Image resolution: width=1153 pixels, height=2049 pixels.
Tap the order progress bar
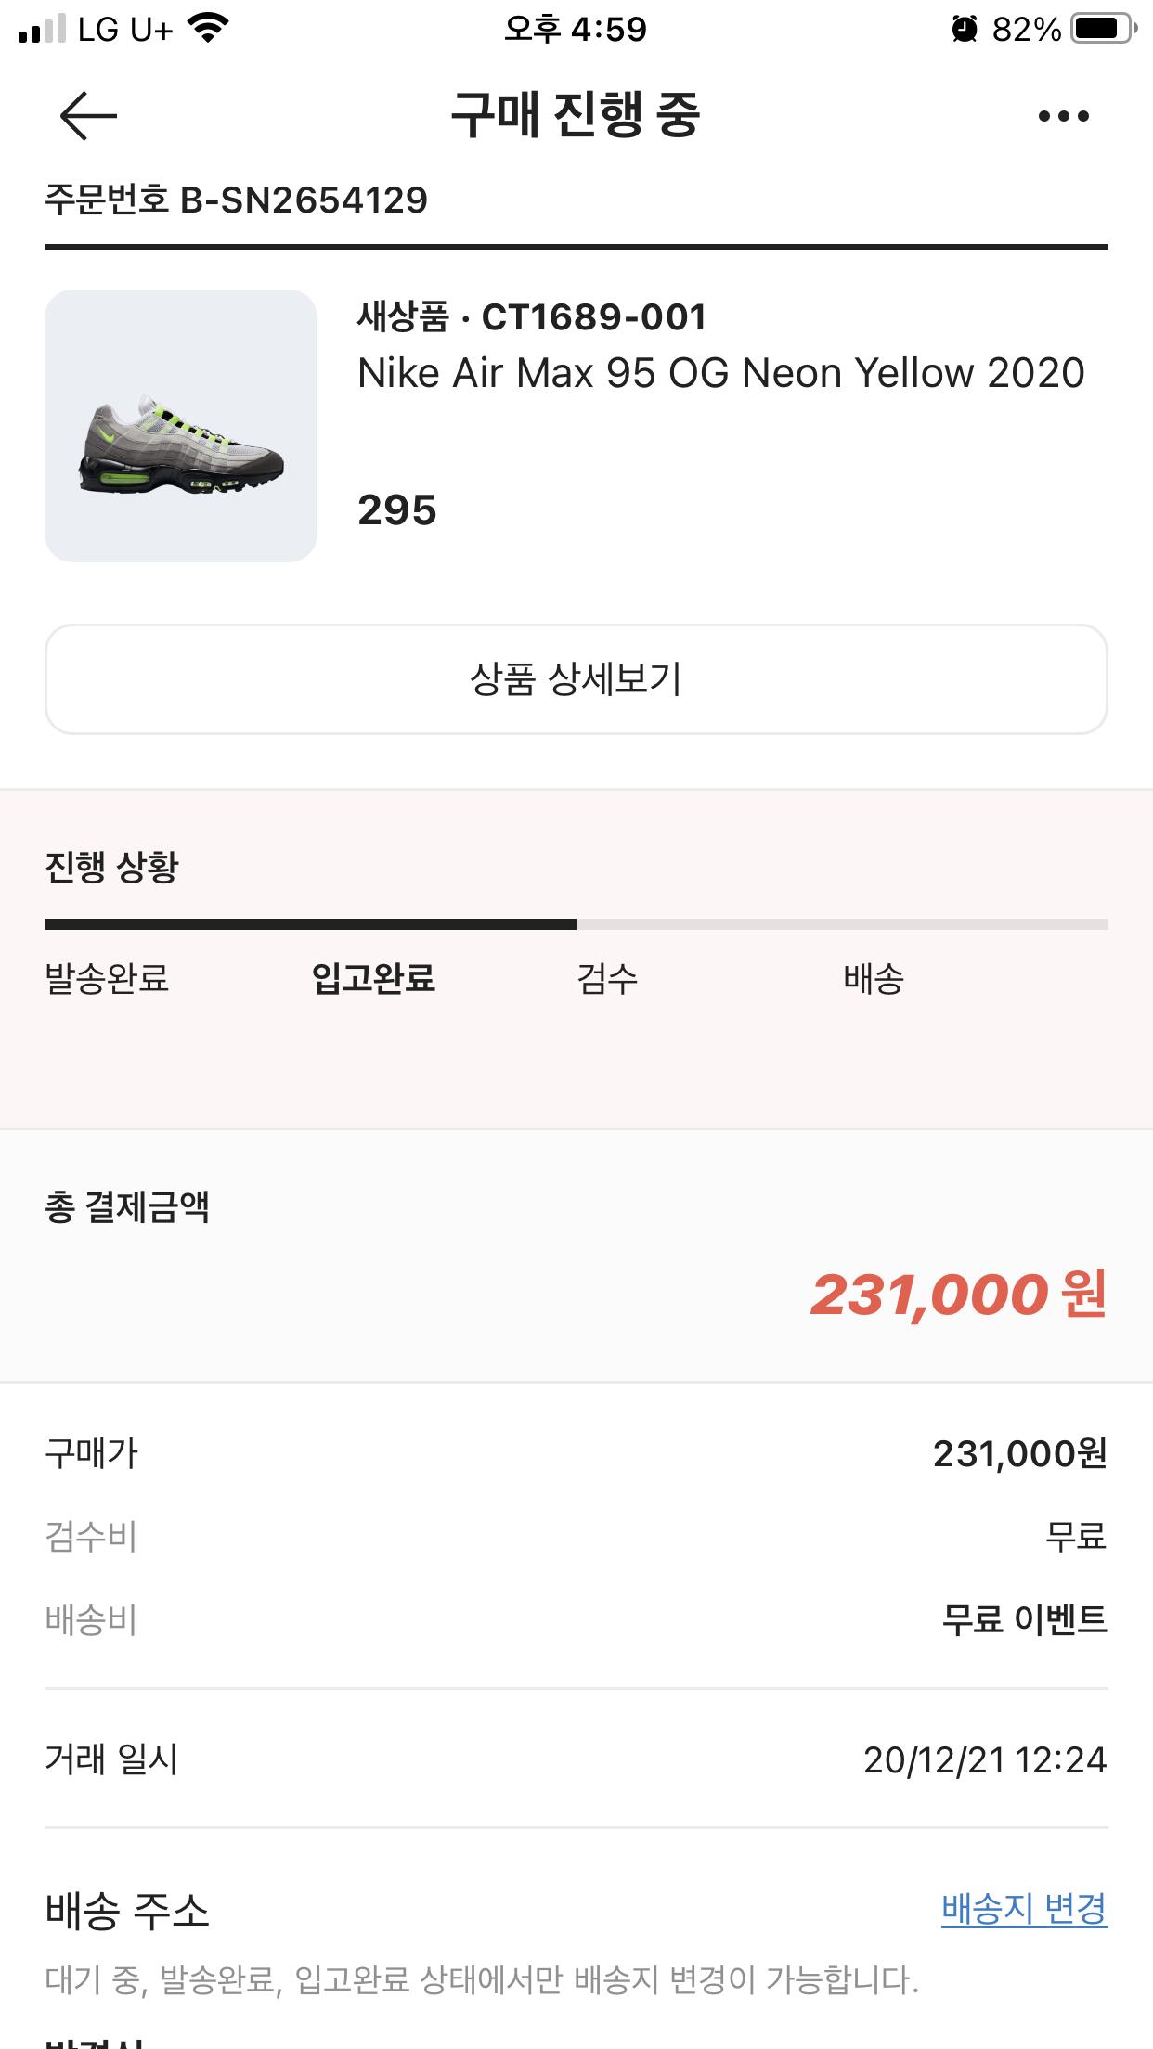(576, 924)
